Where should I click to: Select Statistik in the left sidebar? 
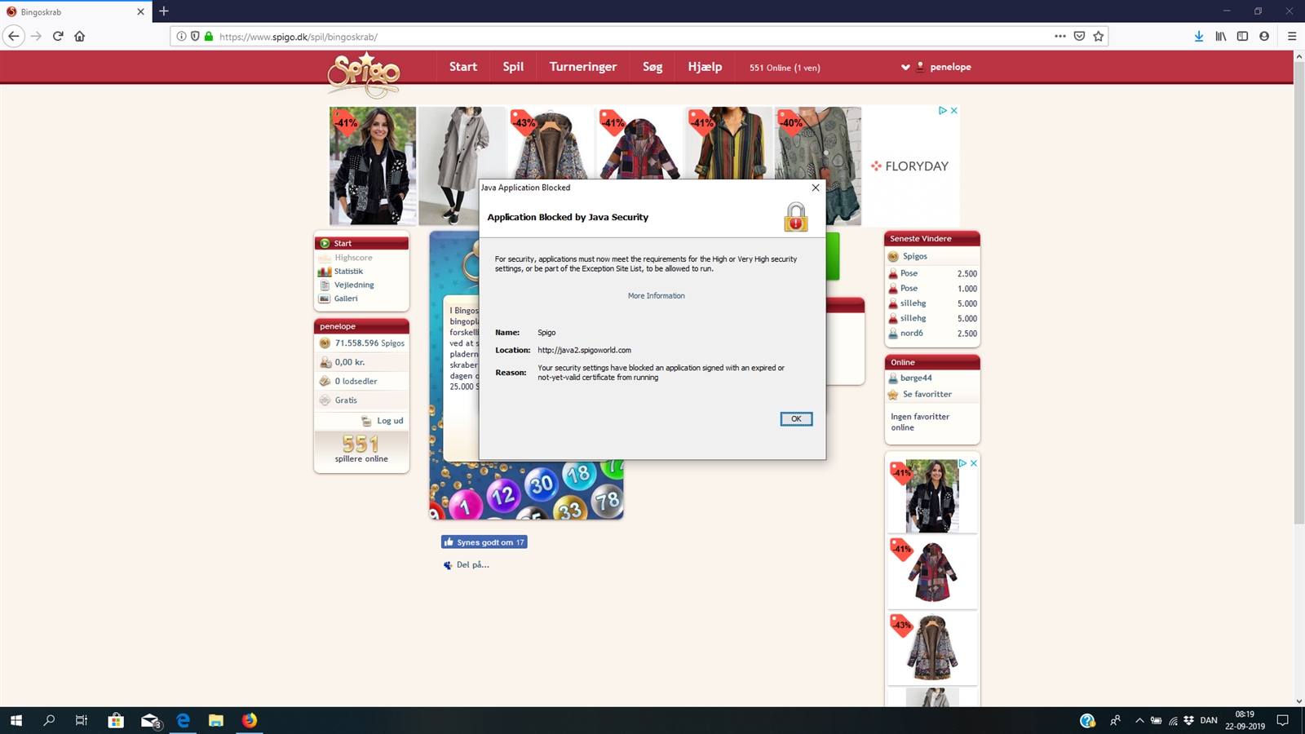coord(348,272)
